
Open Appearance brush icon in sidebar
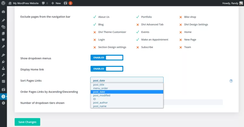pos(3,55)
